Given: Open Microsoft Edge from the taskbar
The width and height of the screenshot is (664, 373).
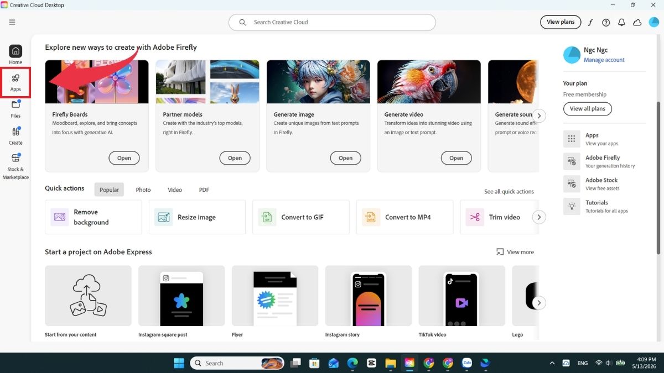Looking at the screenshot, I should pos(352,363).
